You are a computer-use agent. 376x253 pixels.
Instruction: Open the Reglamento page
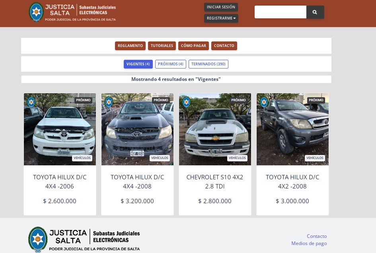[130, 46]
